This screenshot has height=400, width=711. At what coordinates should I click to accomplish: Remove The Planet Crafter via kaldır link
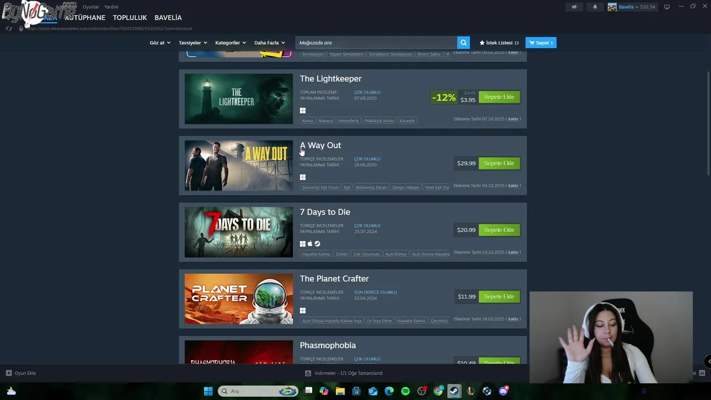pyautogui.click(x=513, y=319)
